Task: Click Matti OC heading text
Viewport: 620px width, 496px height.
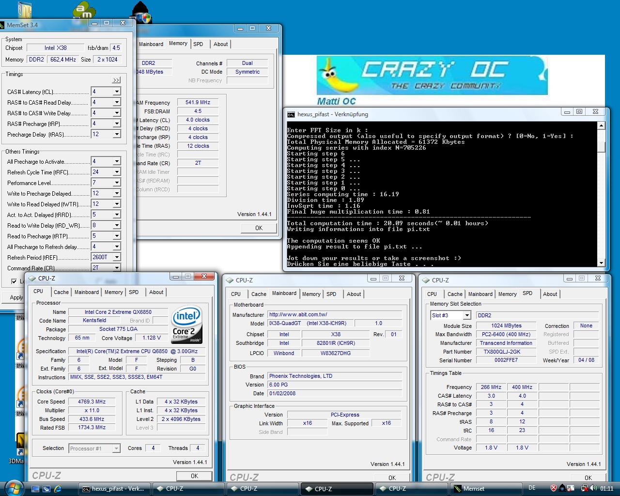Action: [337, 101]
